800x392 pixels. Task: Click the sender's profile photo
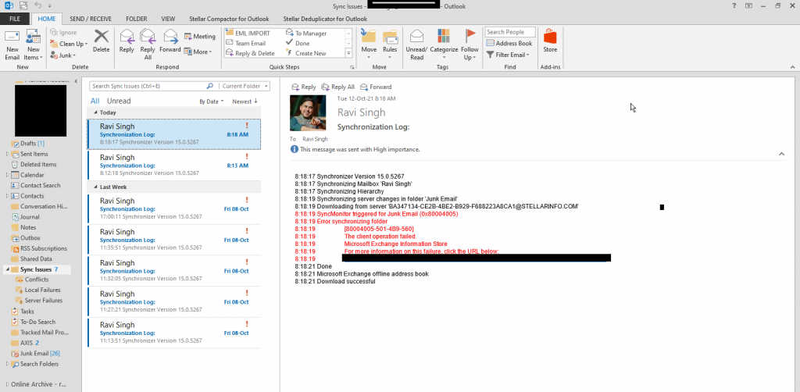click(x=308, y=112)
